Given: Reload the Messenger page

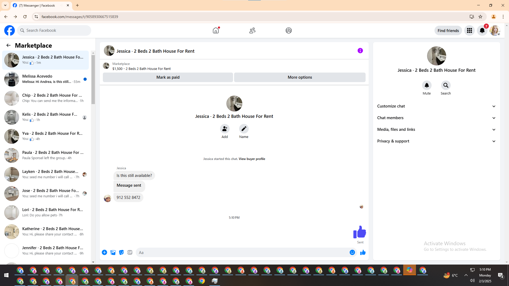Looking at the screenshot, I should pyautogui.click(x=25, y=17).
